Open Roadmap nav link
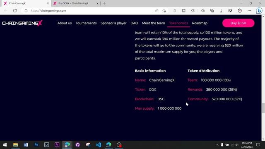 (200, 23)
